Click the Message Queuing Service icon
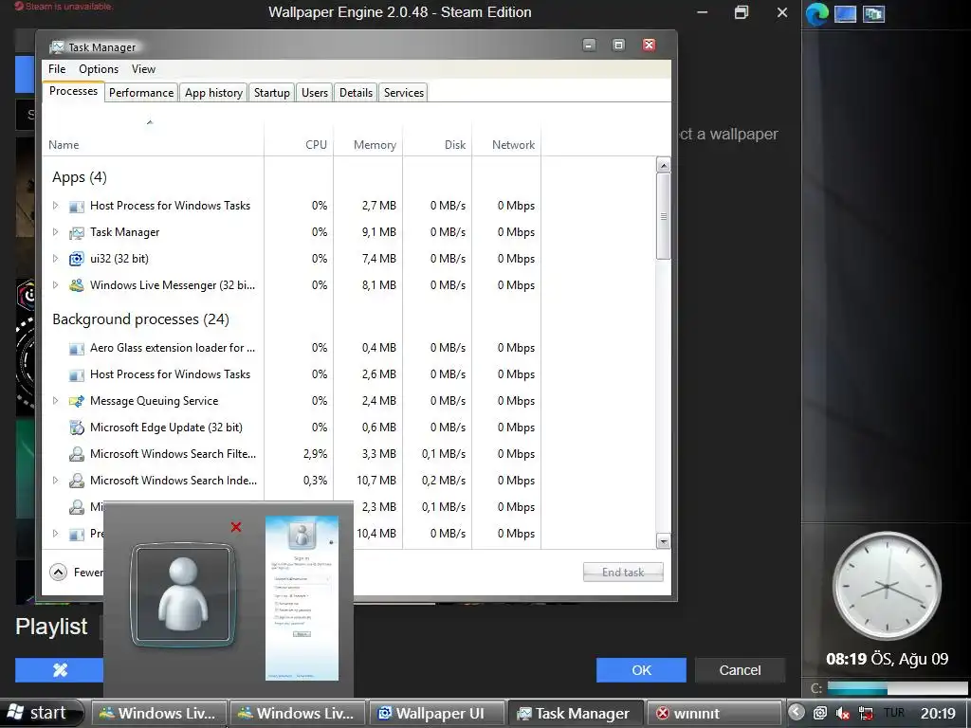This screenshot has width=971, height=728. click(76, 401)
